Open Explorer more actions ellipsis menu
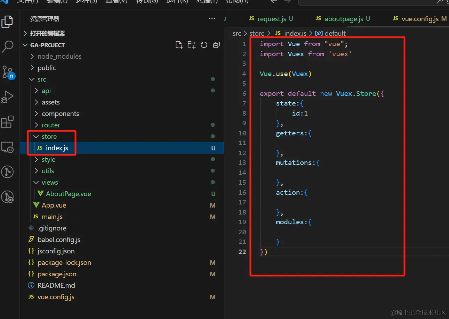 click(212, 19)
